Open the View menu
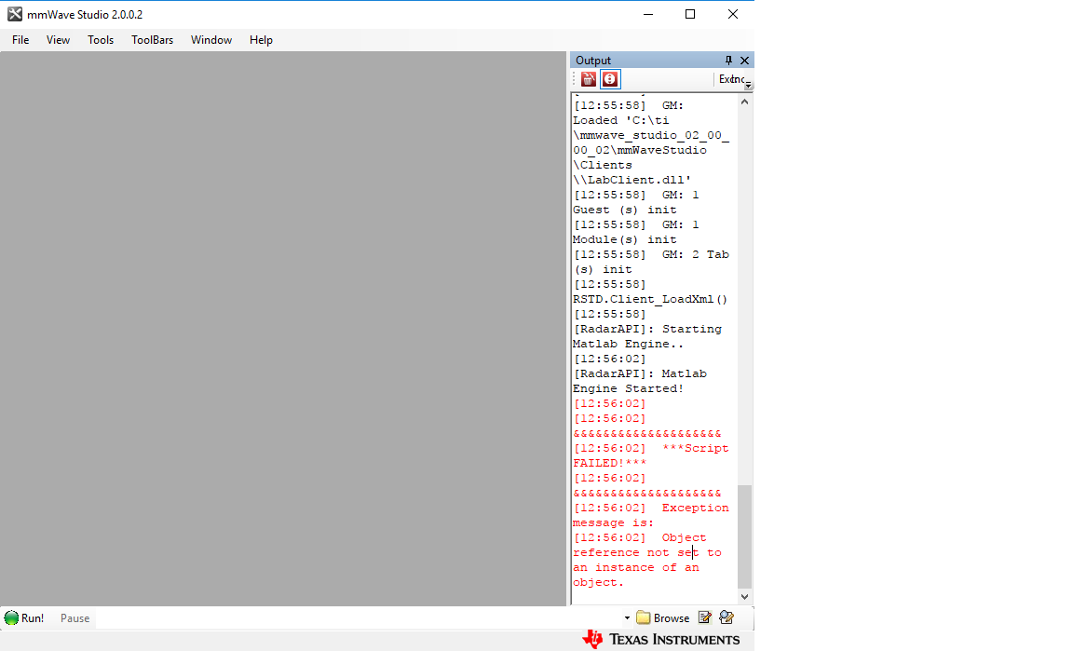 [x=58, y=40]
